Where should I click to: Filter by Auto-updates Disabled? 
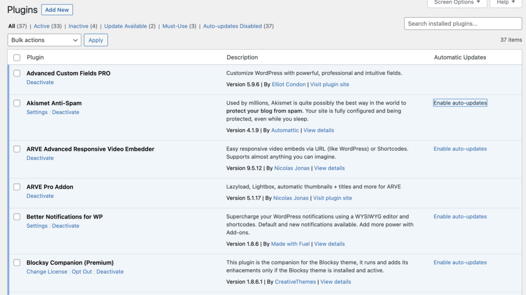point(233,26)
